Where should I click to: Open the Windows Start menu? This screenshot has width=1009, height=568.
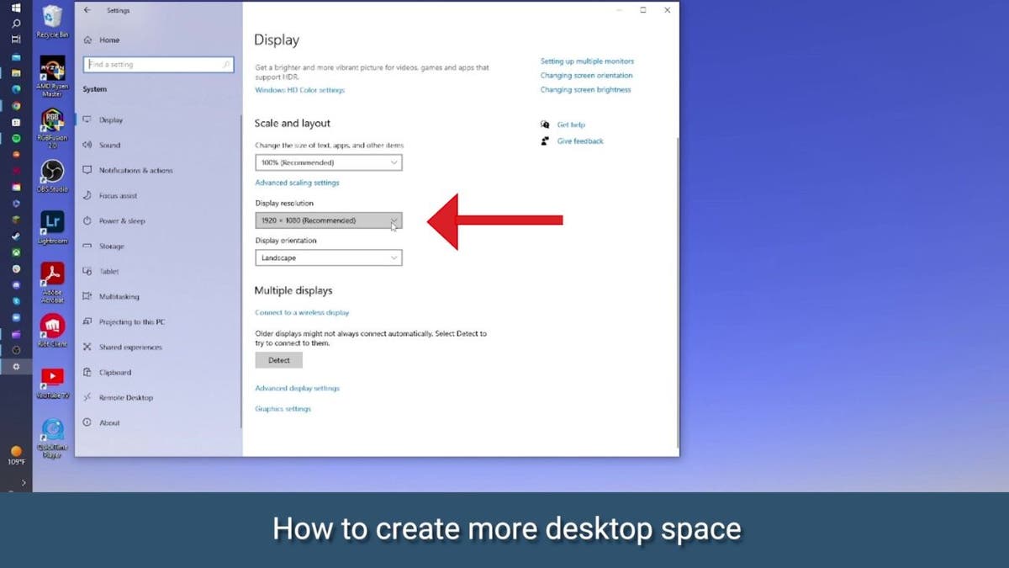[16, 8]
